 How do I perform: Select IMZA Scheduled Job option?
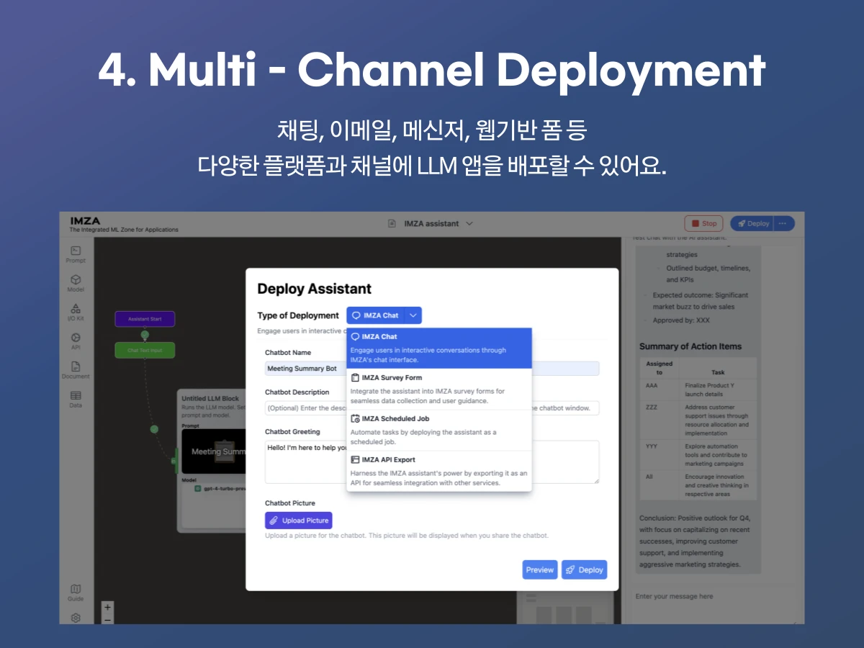click(x=439, y=430)
